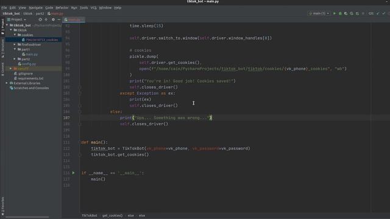The height and width of the screenshot is (219, 390).
Task: Click the run gutter arrow at line 116
Action: tap(73, 173)
